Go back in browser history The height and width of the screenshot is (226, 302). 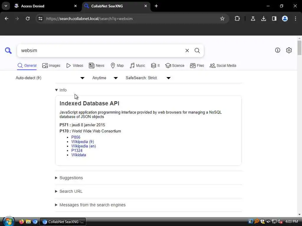click(x=6, y=19)
